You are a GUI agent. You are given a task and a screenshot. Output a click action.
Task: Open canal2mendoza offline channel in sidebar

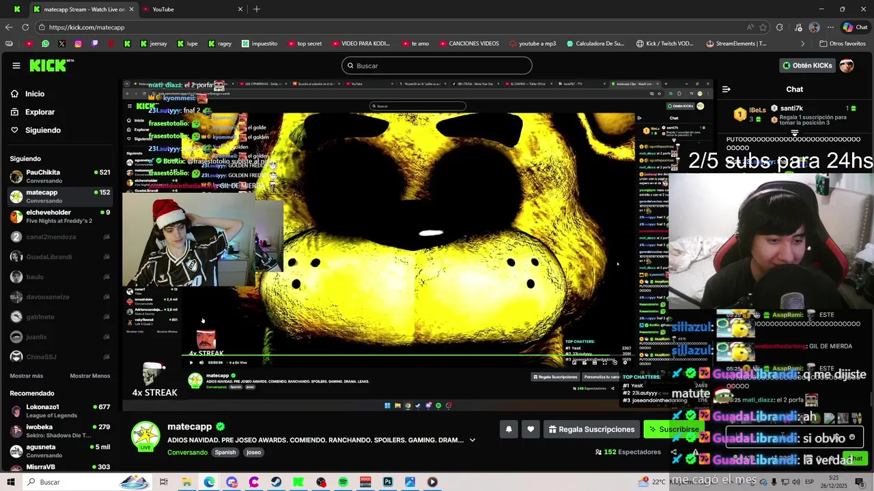[60, 237]
